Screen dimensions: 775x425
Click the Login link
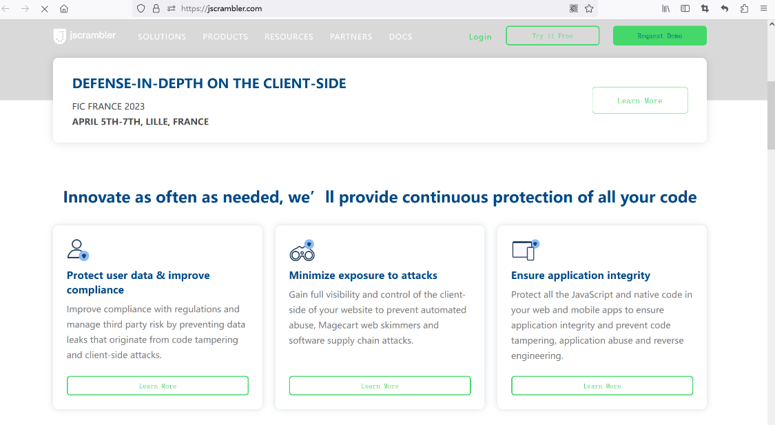(x=480, y=37)
